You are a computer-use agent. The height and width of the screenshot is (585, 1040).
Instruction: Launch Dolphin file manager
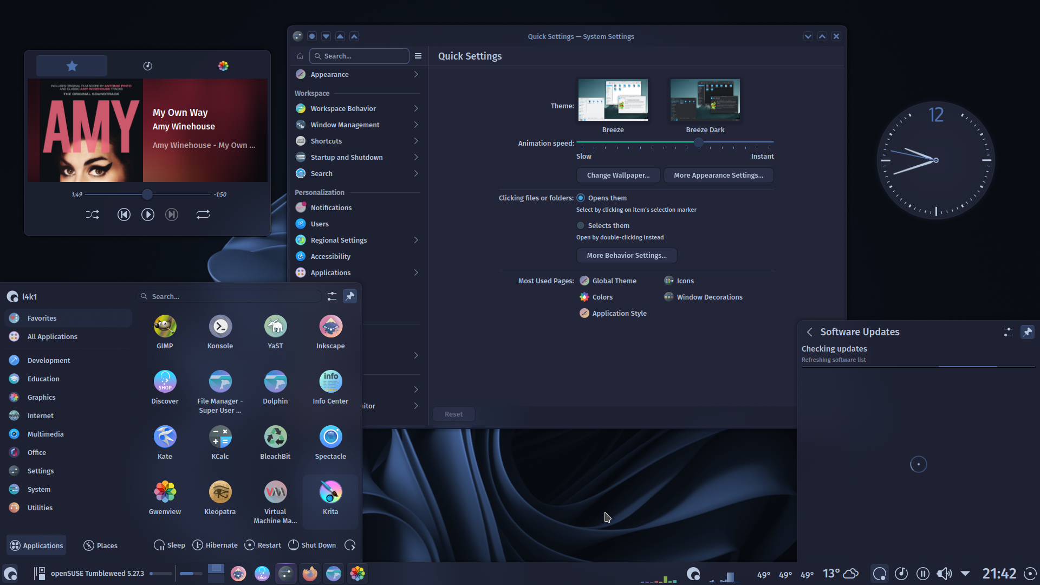[x=275, y=387]
